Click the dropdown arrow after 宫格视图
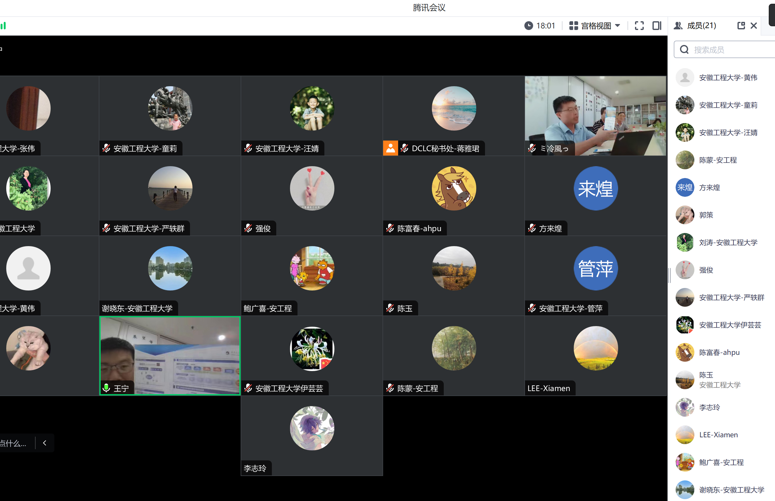 617,25
